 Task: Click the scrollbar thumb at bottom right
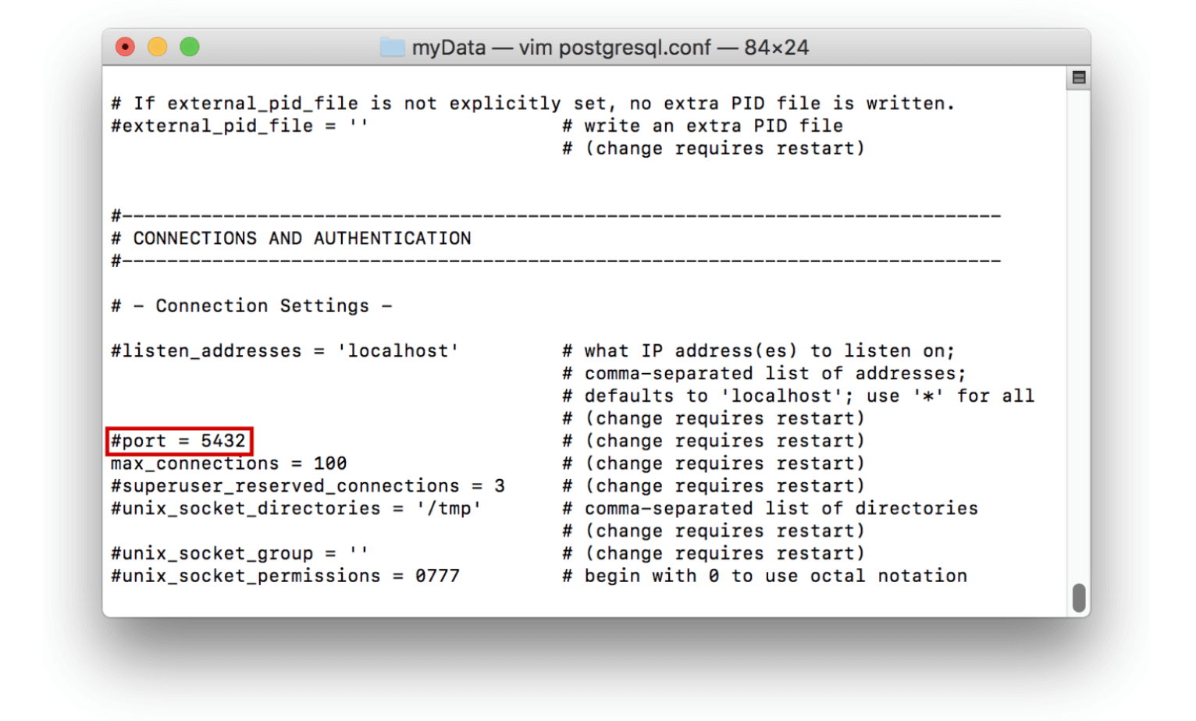[x=1080, y=596]
